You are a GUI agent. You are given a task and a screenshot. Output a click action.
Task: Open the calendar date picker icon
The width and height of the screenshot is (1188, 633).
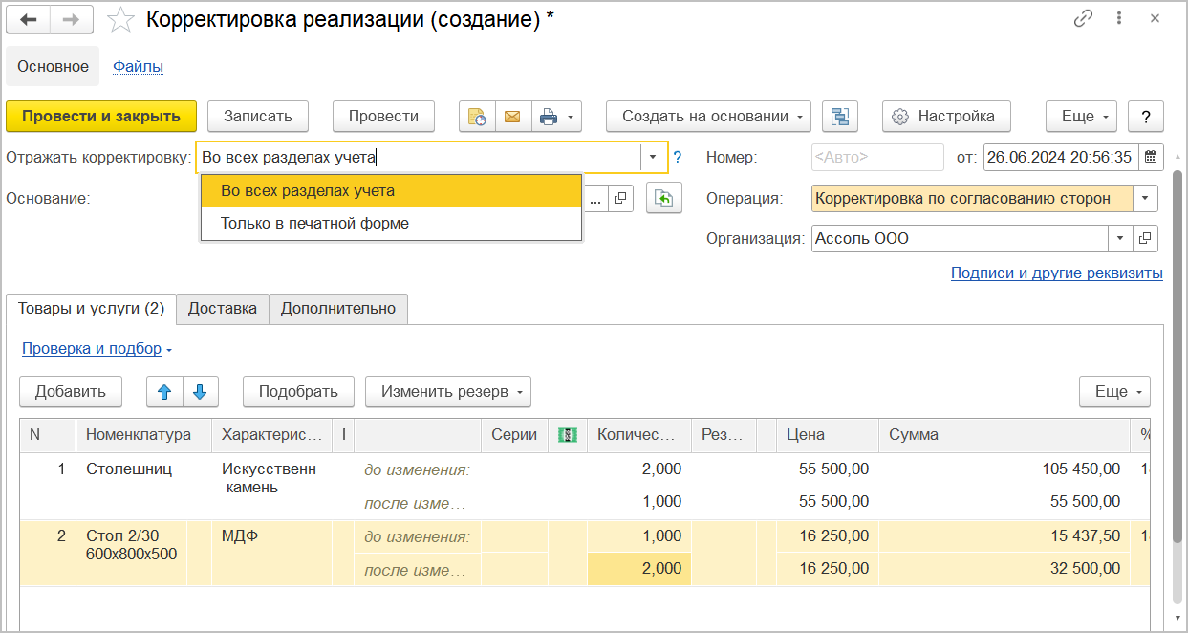1152,157
